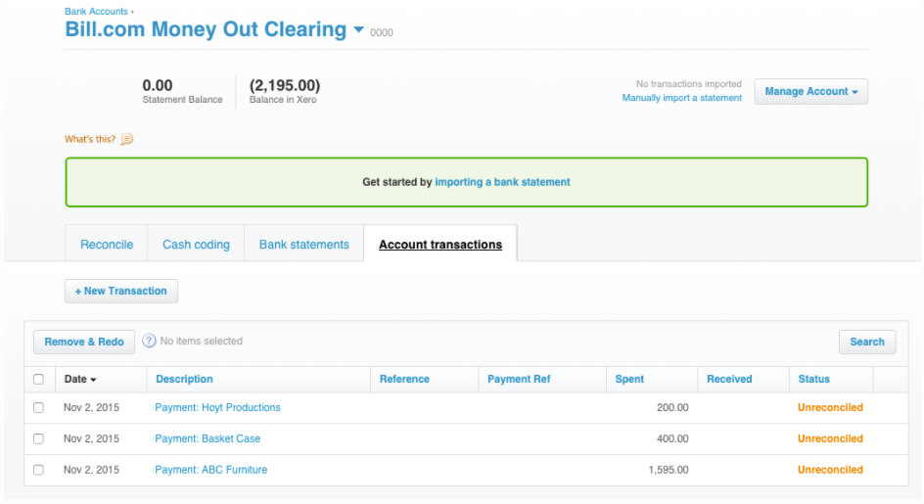Sort by the Payment Ref column header
924x504 pixels.
[x=519, y=379]
